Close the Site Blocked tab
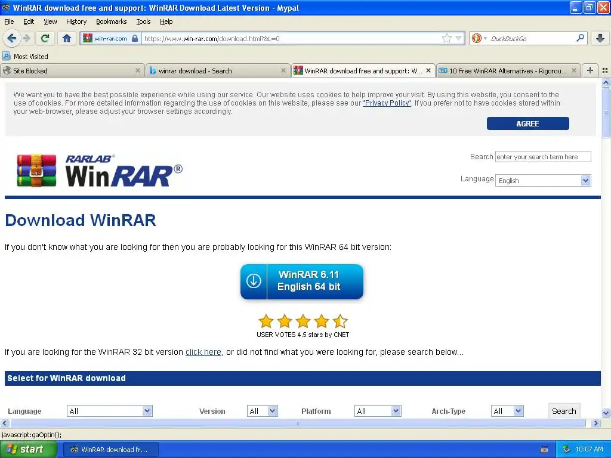 (138, 70)
